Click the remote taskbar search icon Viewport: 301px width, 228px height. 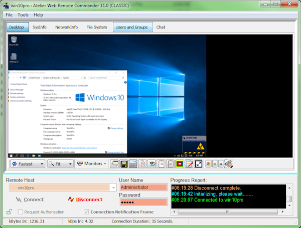tap(17, 155)
